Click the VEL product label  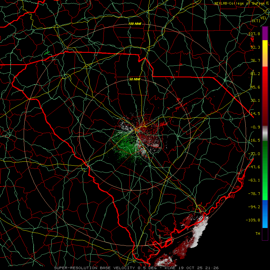(264, 18)
